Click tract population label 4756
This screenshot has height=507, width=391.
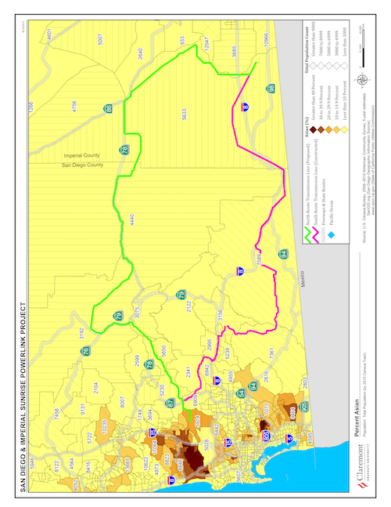pos(74,107)
